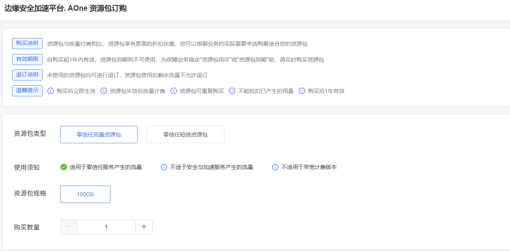Click info icon beside 资源包可重复购买

coord(174,91)
